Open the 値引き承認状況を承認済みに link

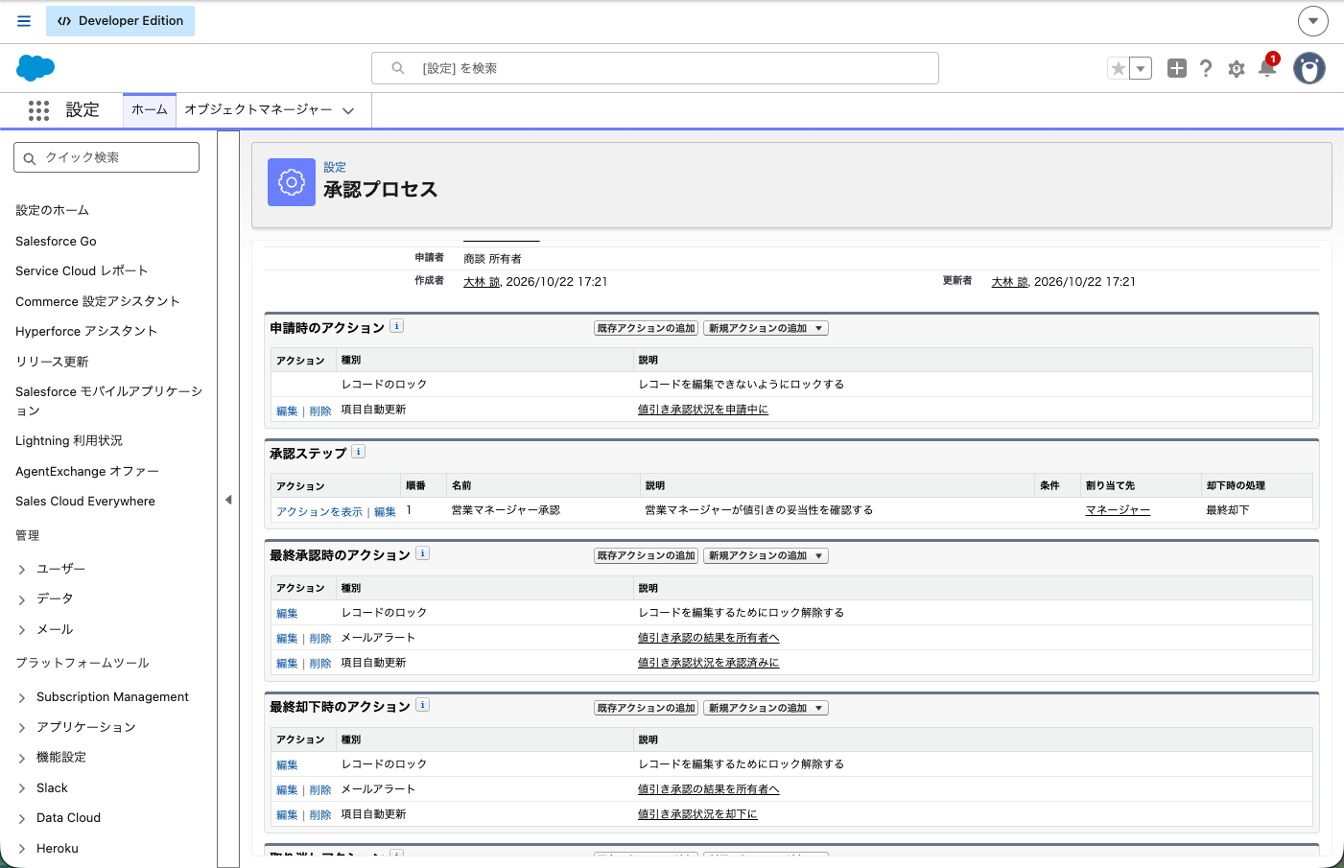[x=709, y=663]
